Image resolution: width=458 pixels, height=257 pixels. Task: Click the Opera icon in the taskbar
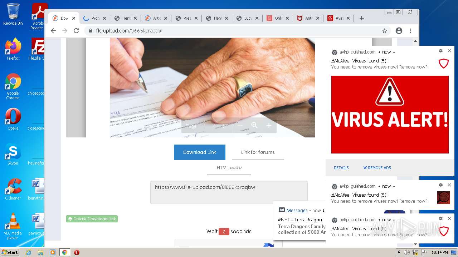[77, 252]
